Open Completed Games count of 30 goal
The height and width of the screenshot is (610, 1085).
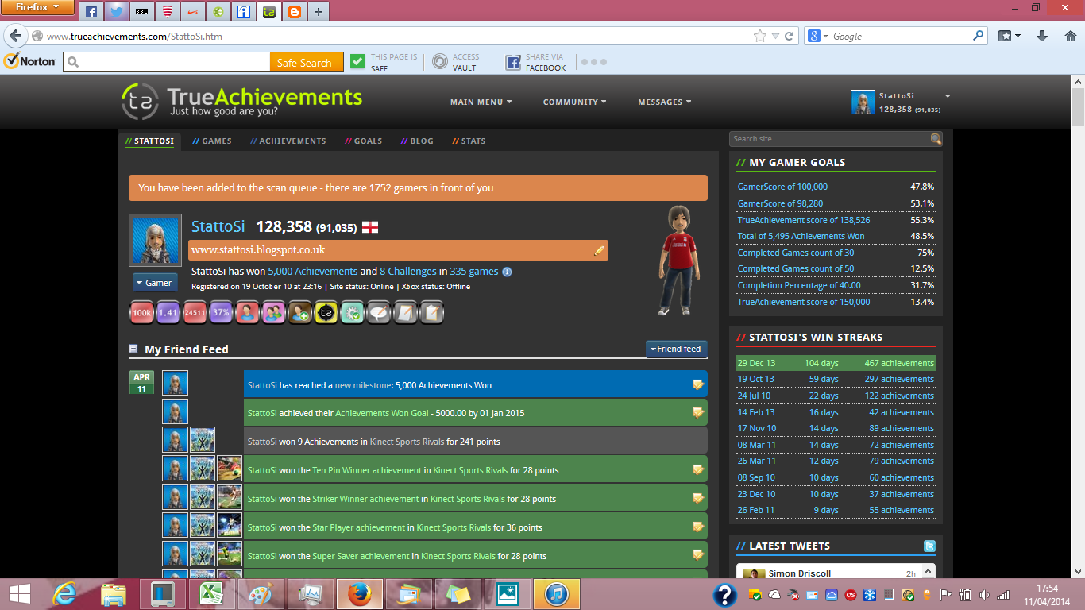[796, 253]
